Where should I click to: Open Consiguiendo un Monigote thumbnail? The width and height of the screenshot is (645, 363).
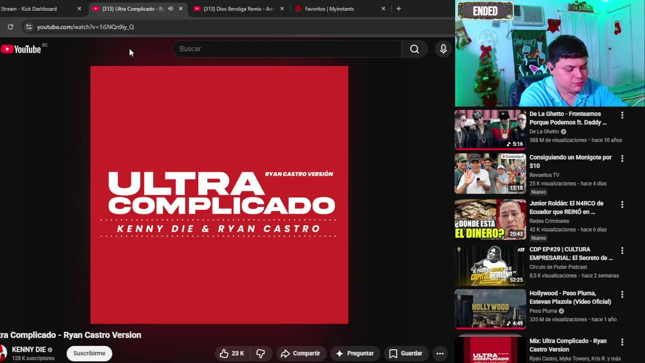(490, 173)
